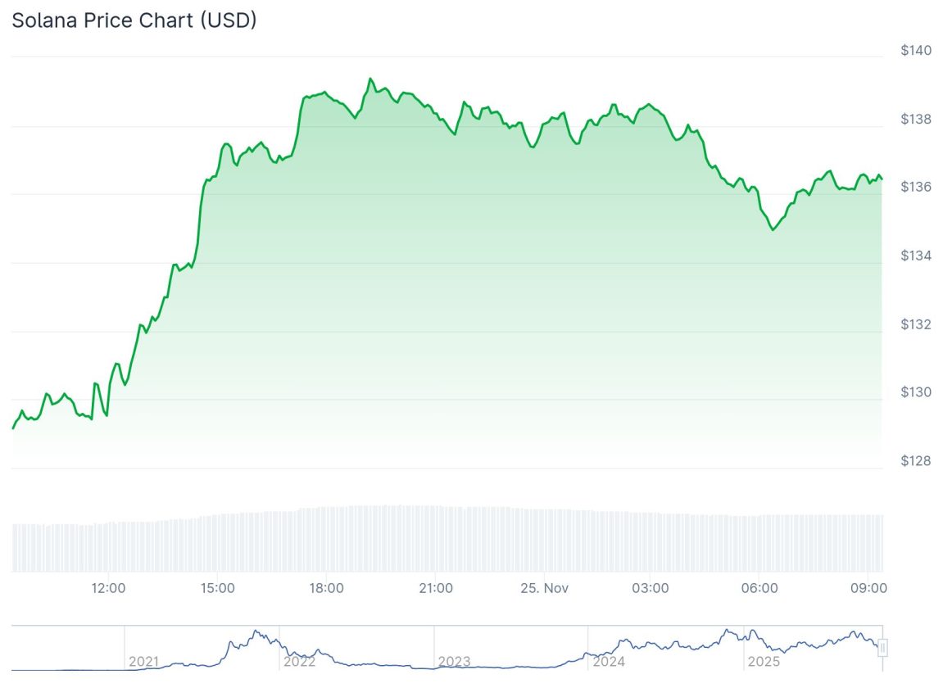Screen dimensions: 943x688
Task: Click 2022 in the navigator timeline
Action: pos(298,661)
